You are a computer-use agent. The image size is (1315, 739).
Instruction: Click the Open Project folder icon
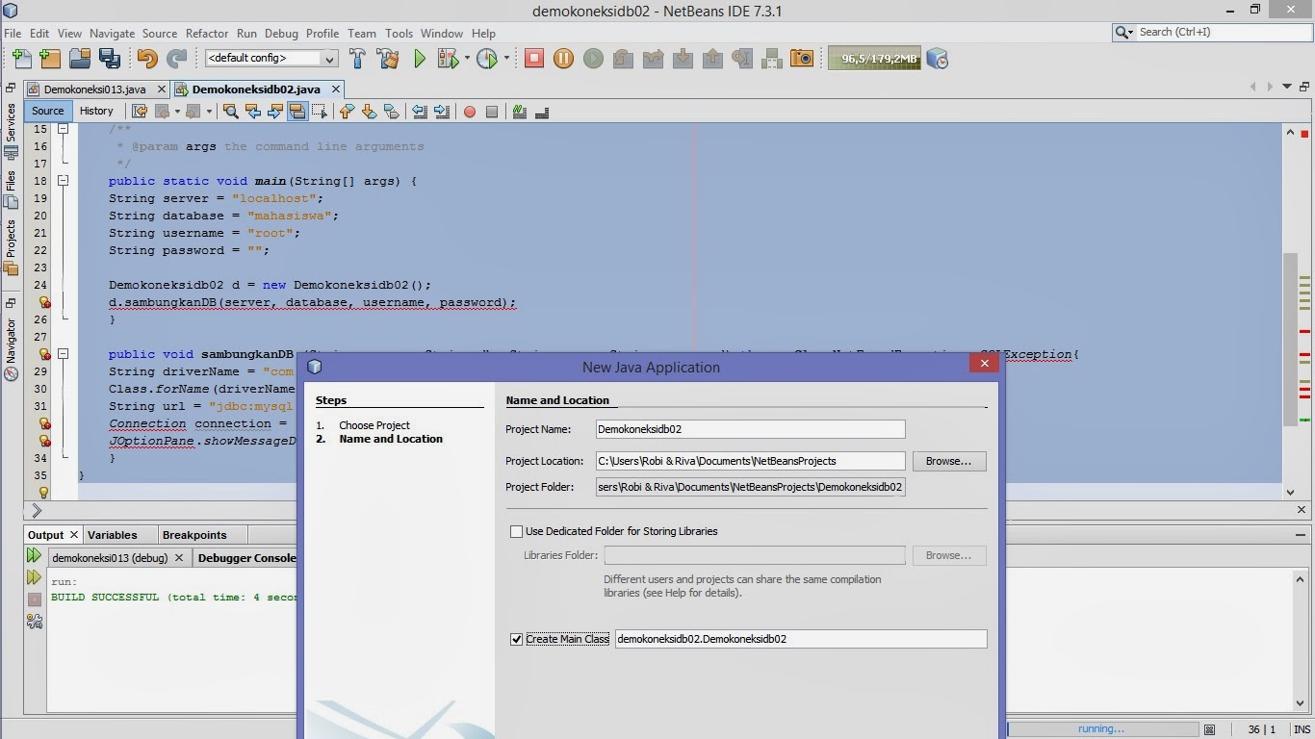click(x=80, y=58)
